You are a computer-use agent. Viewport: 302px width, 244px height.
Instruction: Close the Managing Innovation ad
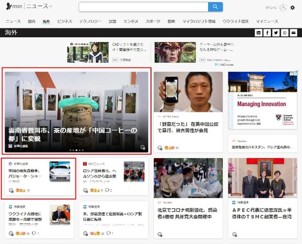pos(294,74)
